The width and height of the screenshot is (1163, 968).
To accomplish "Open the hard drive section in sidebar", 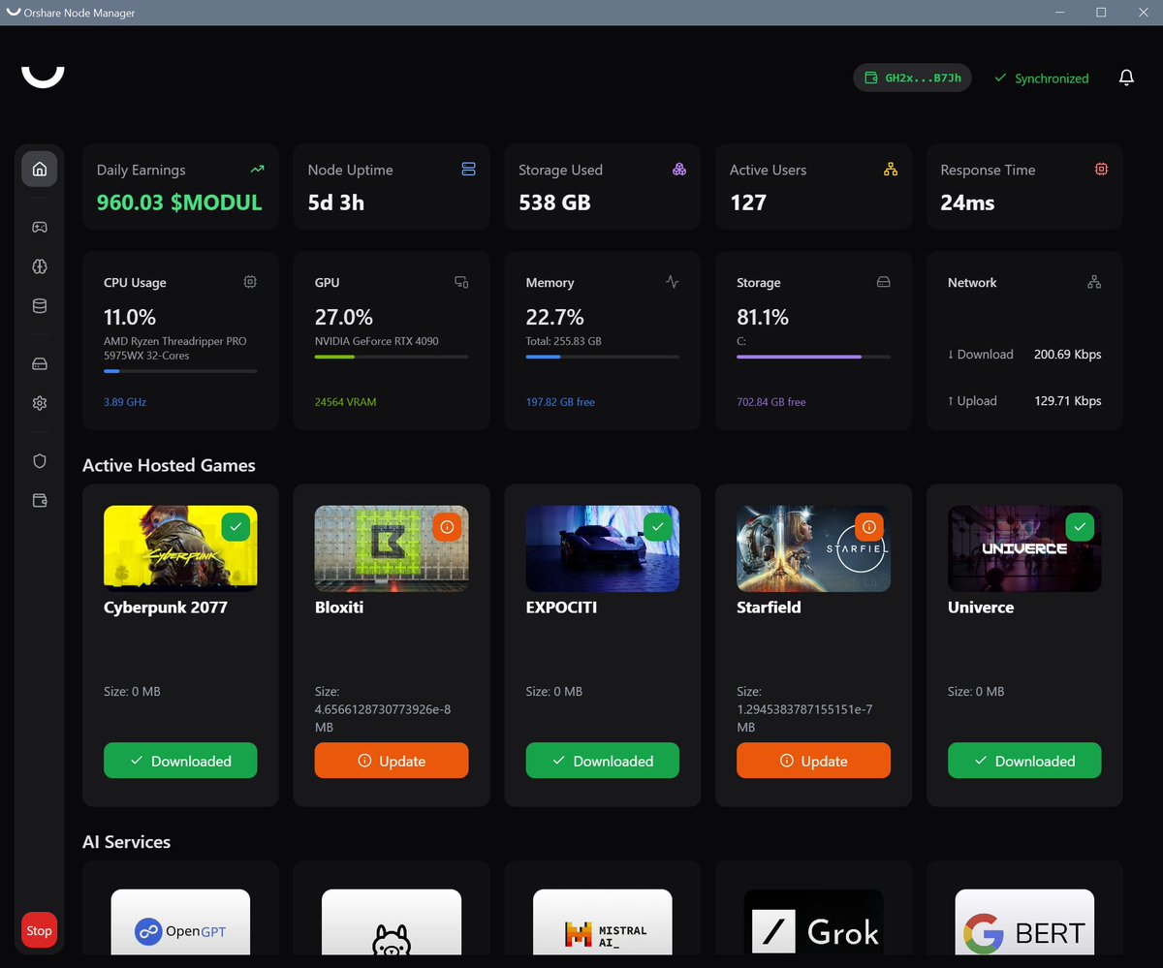I will 40,364.
